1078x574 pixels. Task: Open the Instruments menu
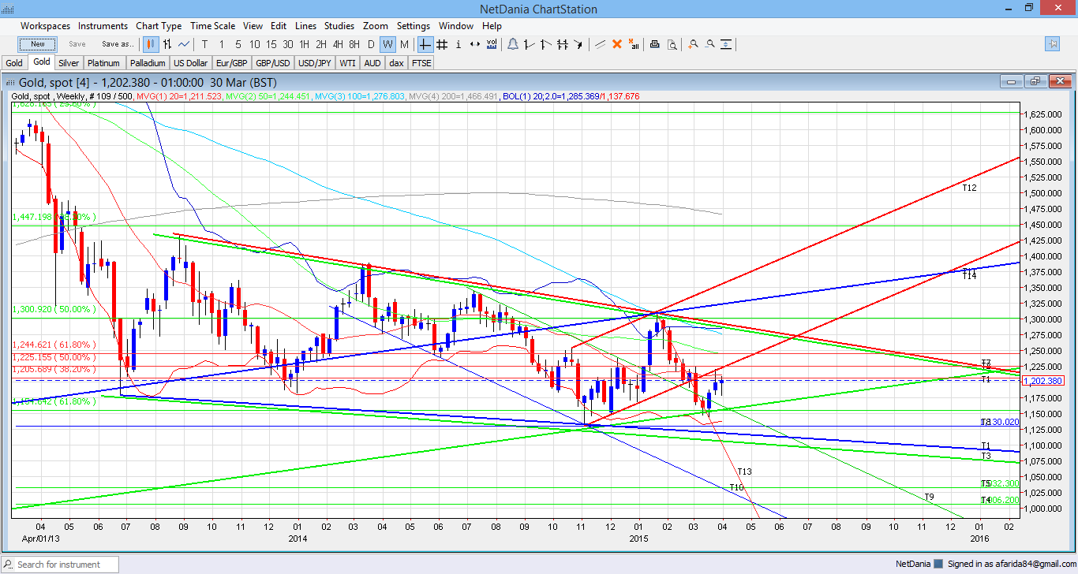[x=103, y=26]
